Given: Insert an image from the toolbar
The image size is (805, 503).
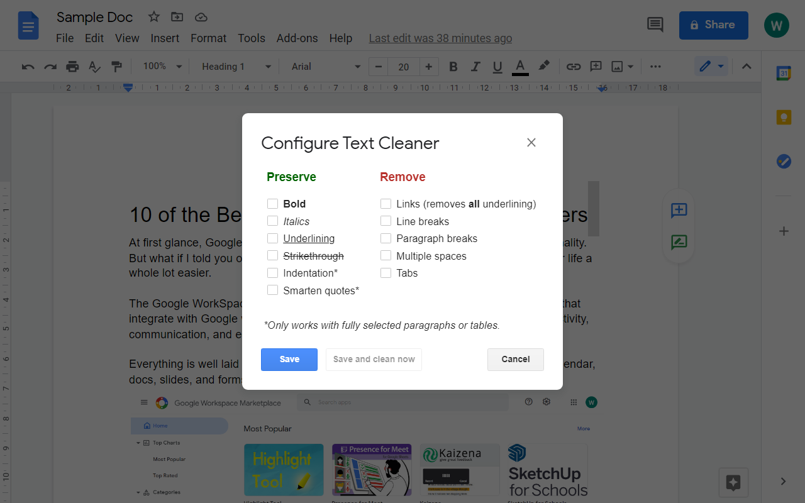Looking at the screenshot, I should (x=617, y=67).
